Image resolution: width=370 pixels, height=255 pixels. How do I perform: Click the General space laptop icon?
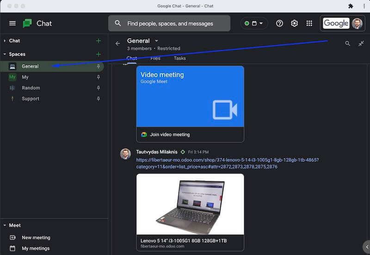[12, 66]
